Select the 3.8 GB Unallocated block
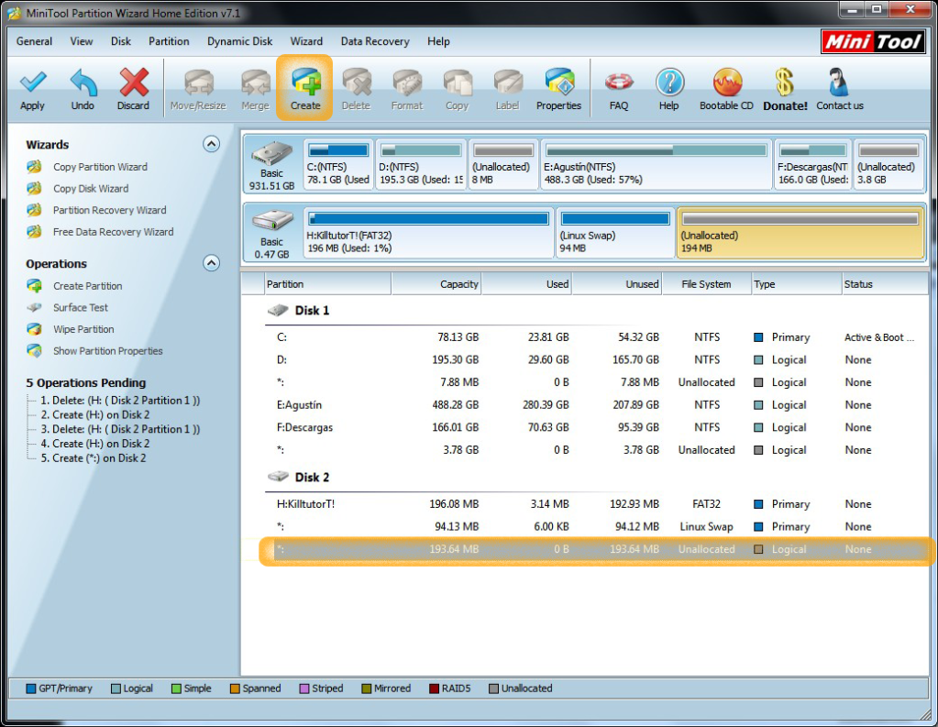 click(x=888, y=164)
